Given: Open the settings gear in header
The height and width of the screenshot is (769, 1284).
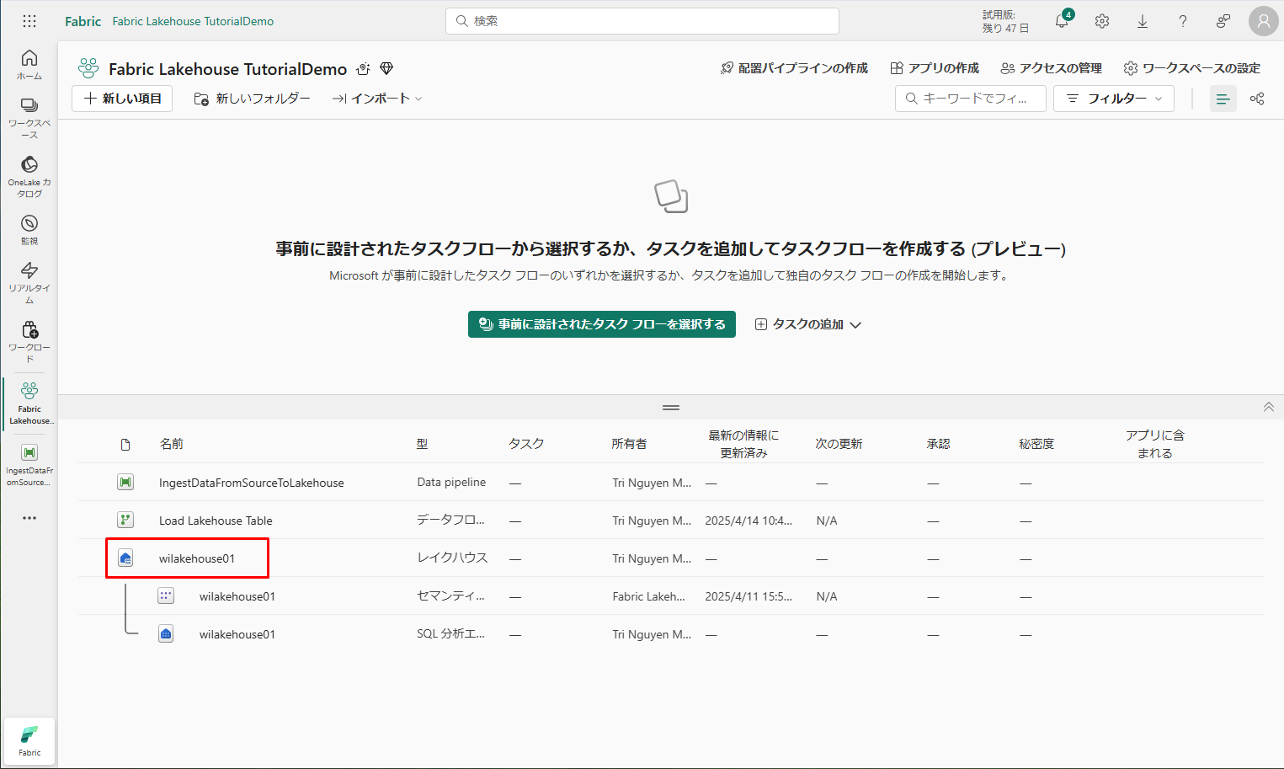Looking at the screenshot, I should (1102, 21).
